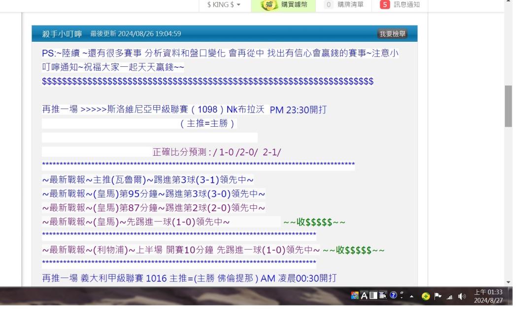The image size is (532, 309).
Task: Click the text ( 主推=主勝 )
Action: [207, 123]
